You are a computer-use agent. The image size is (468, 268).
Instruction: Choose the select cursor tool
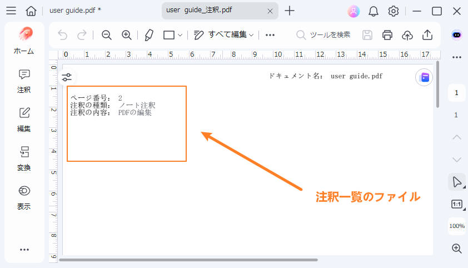click(x=457, y=182)
